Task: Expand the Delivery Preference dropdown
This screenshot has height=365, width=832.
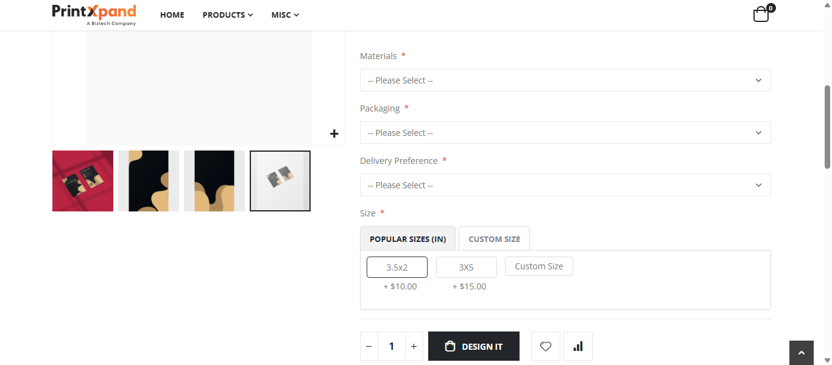Action: (565, 185)
